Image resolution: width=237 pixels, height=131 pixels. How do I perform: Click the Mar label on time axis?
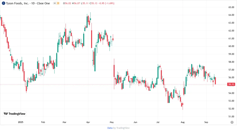point(65,122)
